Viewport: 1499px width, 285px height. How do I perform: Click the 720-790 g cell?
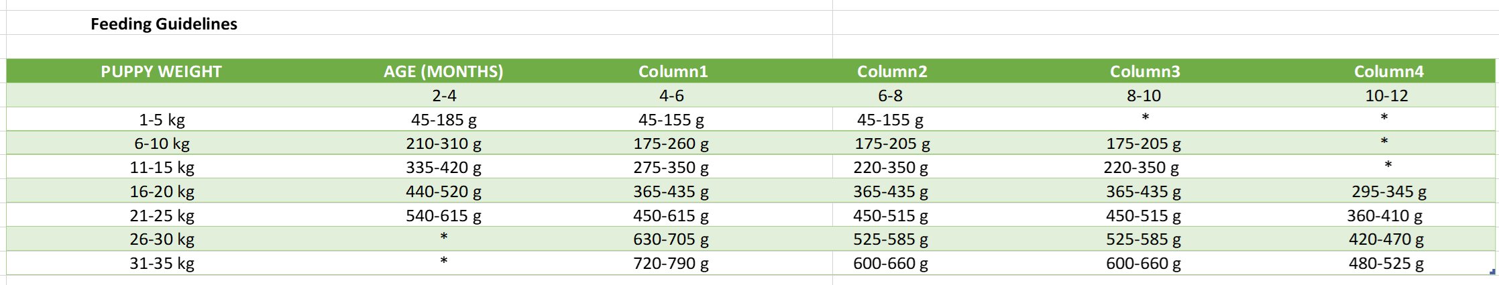click(671, 264)
